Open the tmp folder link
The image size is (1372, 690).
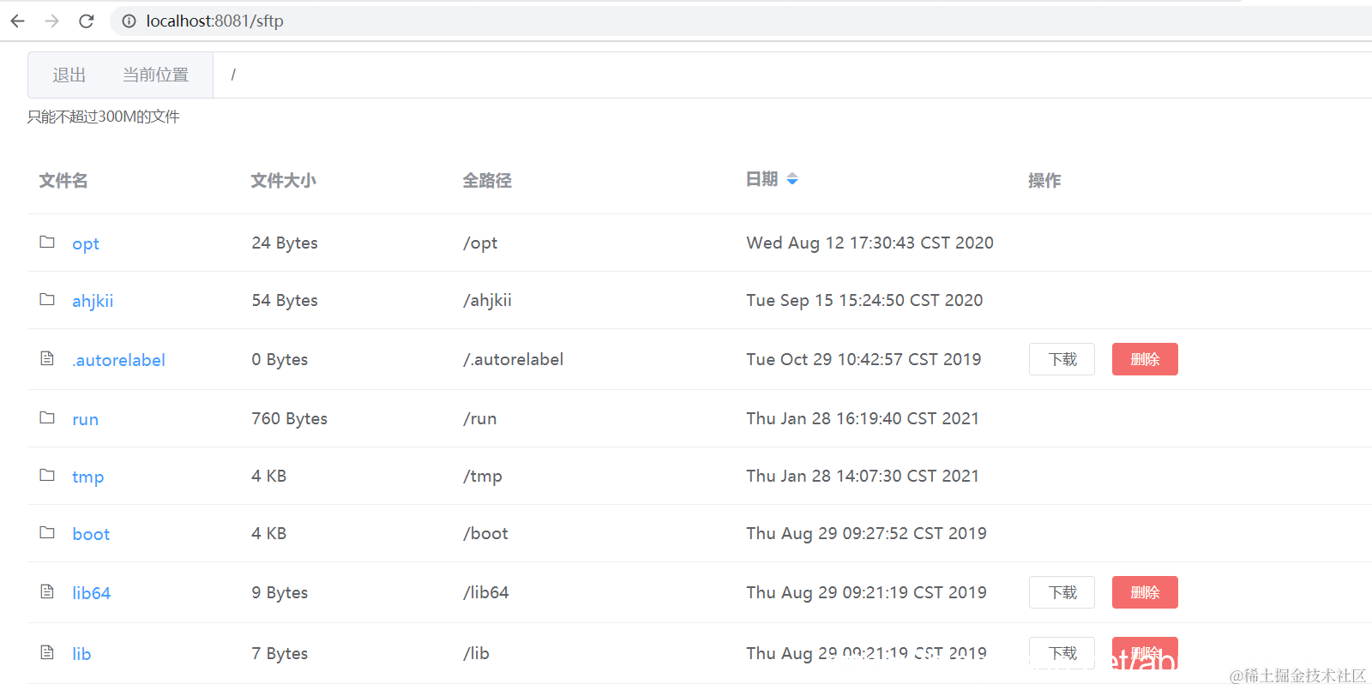87,477
